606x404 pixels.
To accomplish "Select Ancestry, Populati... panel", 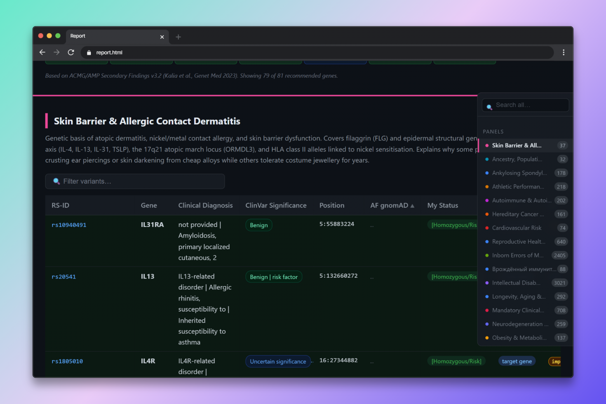I will (x=525, y=159).
